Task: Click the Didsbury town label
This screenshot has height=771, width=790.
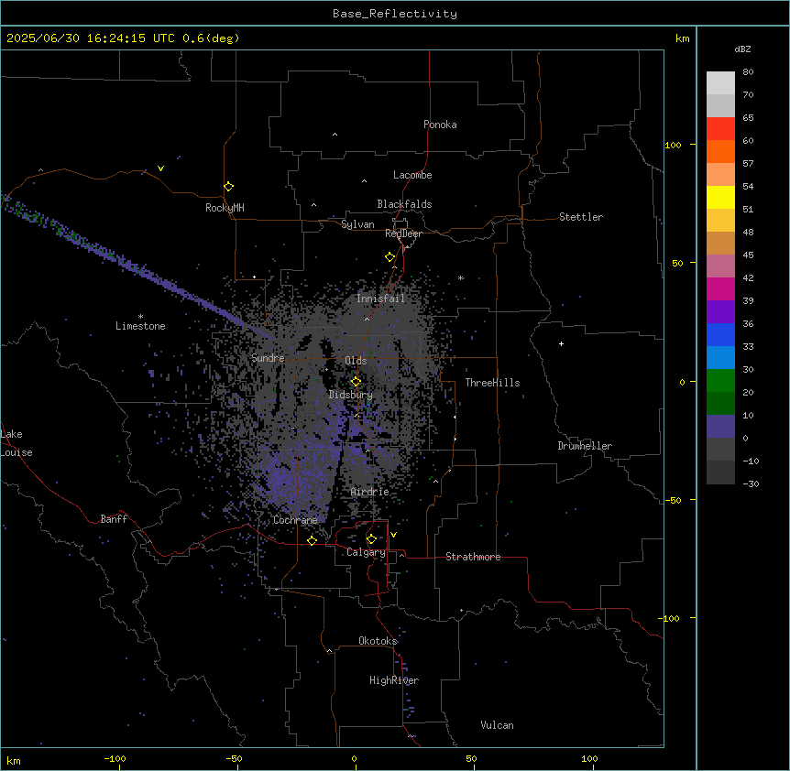Action: [x=351, y=395]
